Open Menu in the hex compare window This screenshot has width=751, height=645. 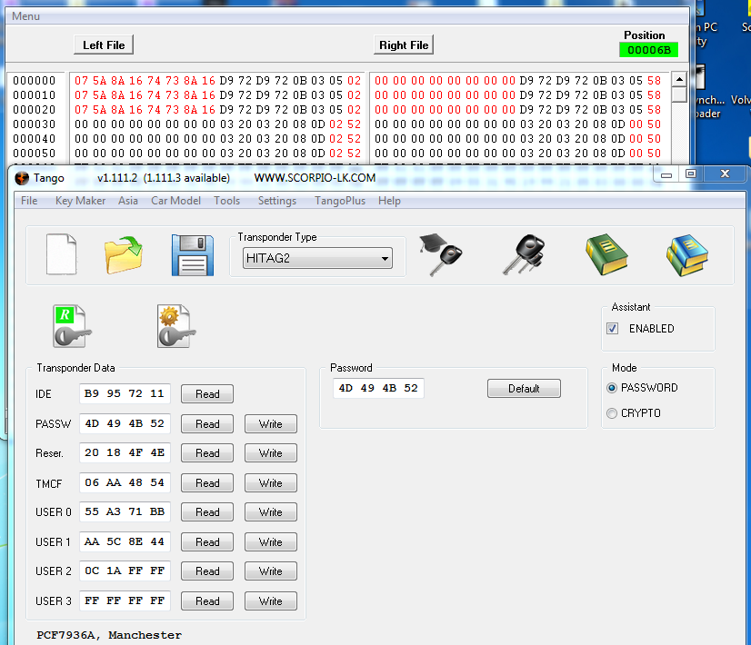point(25,16)
